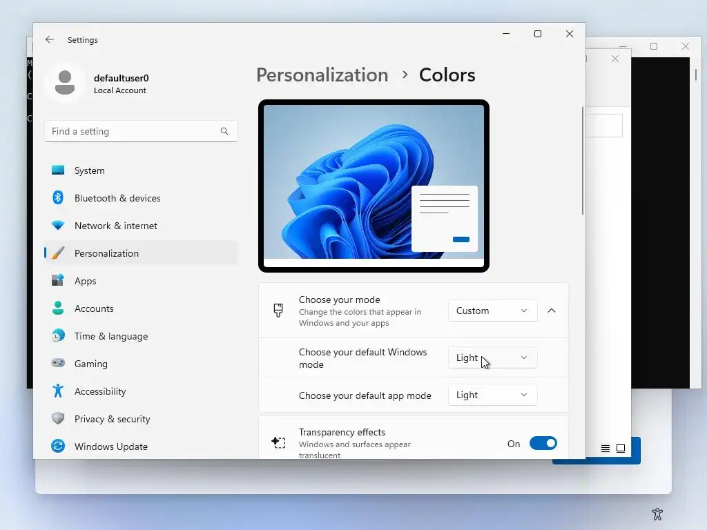Open Apps settings

pos(141,281)
